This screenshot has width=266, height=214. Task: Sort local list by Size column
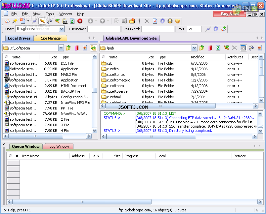(49, 57)
